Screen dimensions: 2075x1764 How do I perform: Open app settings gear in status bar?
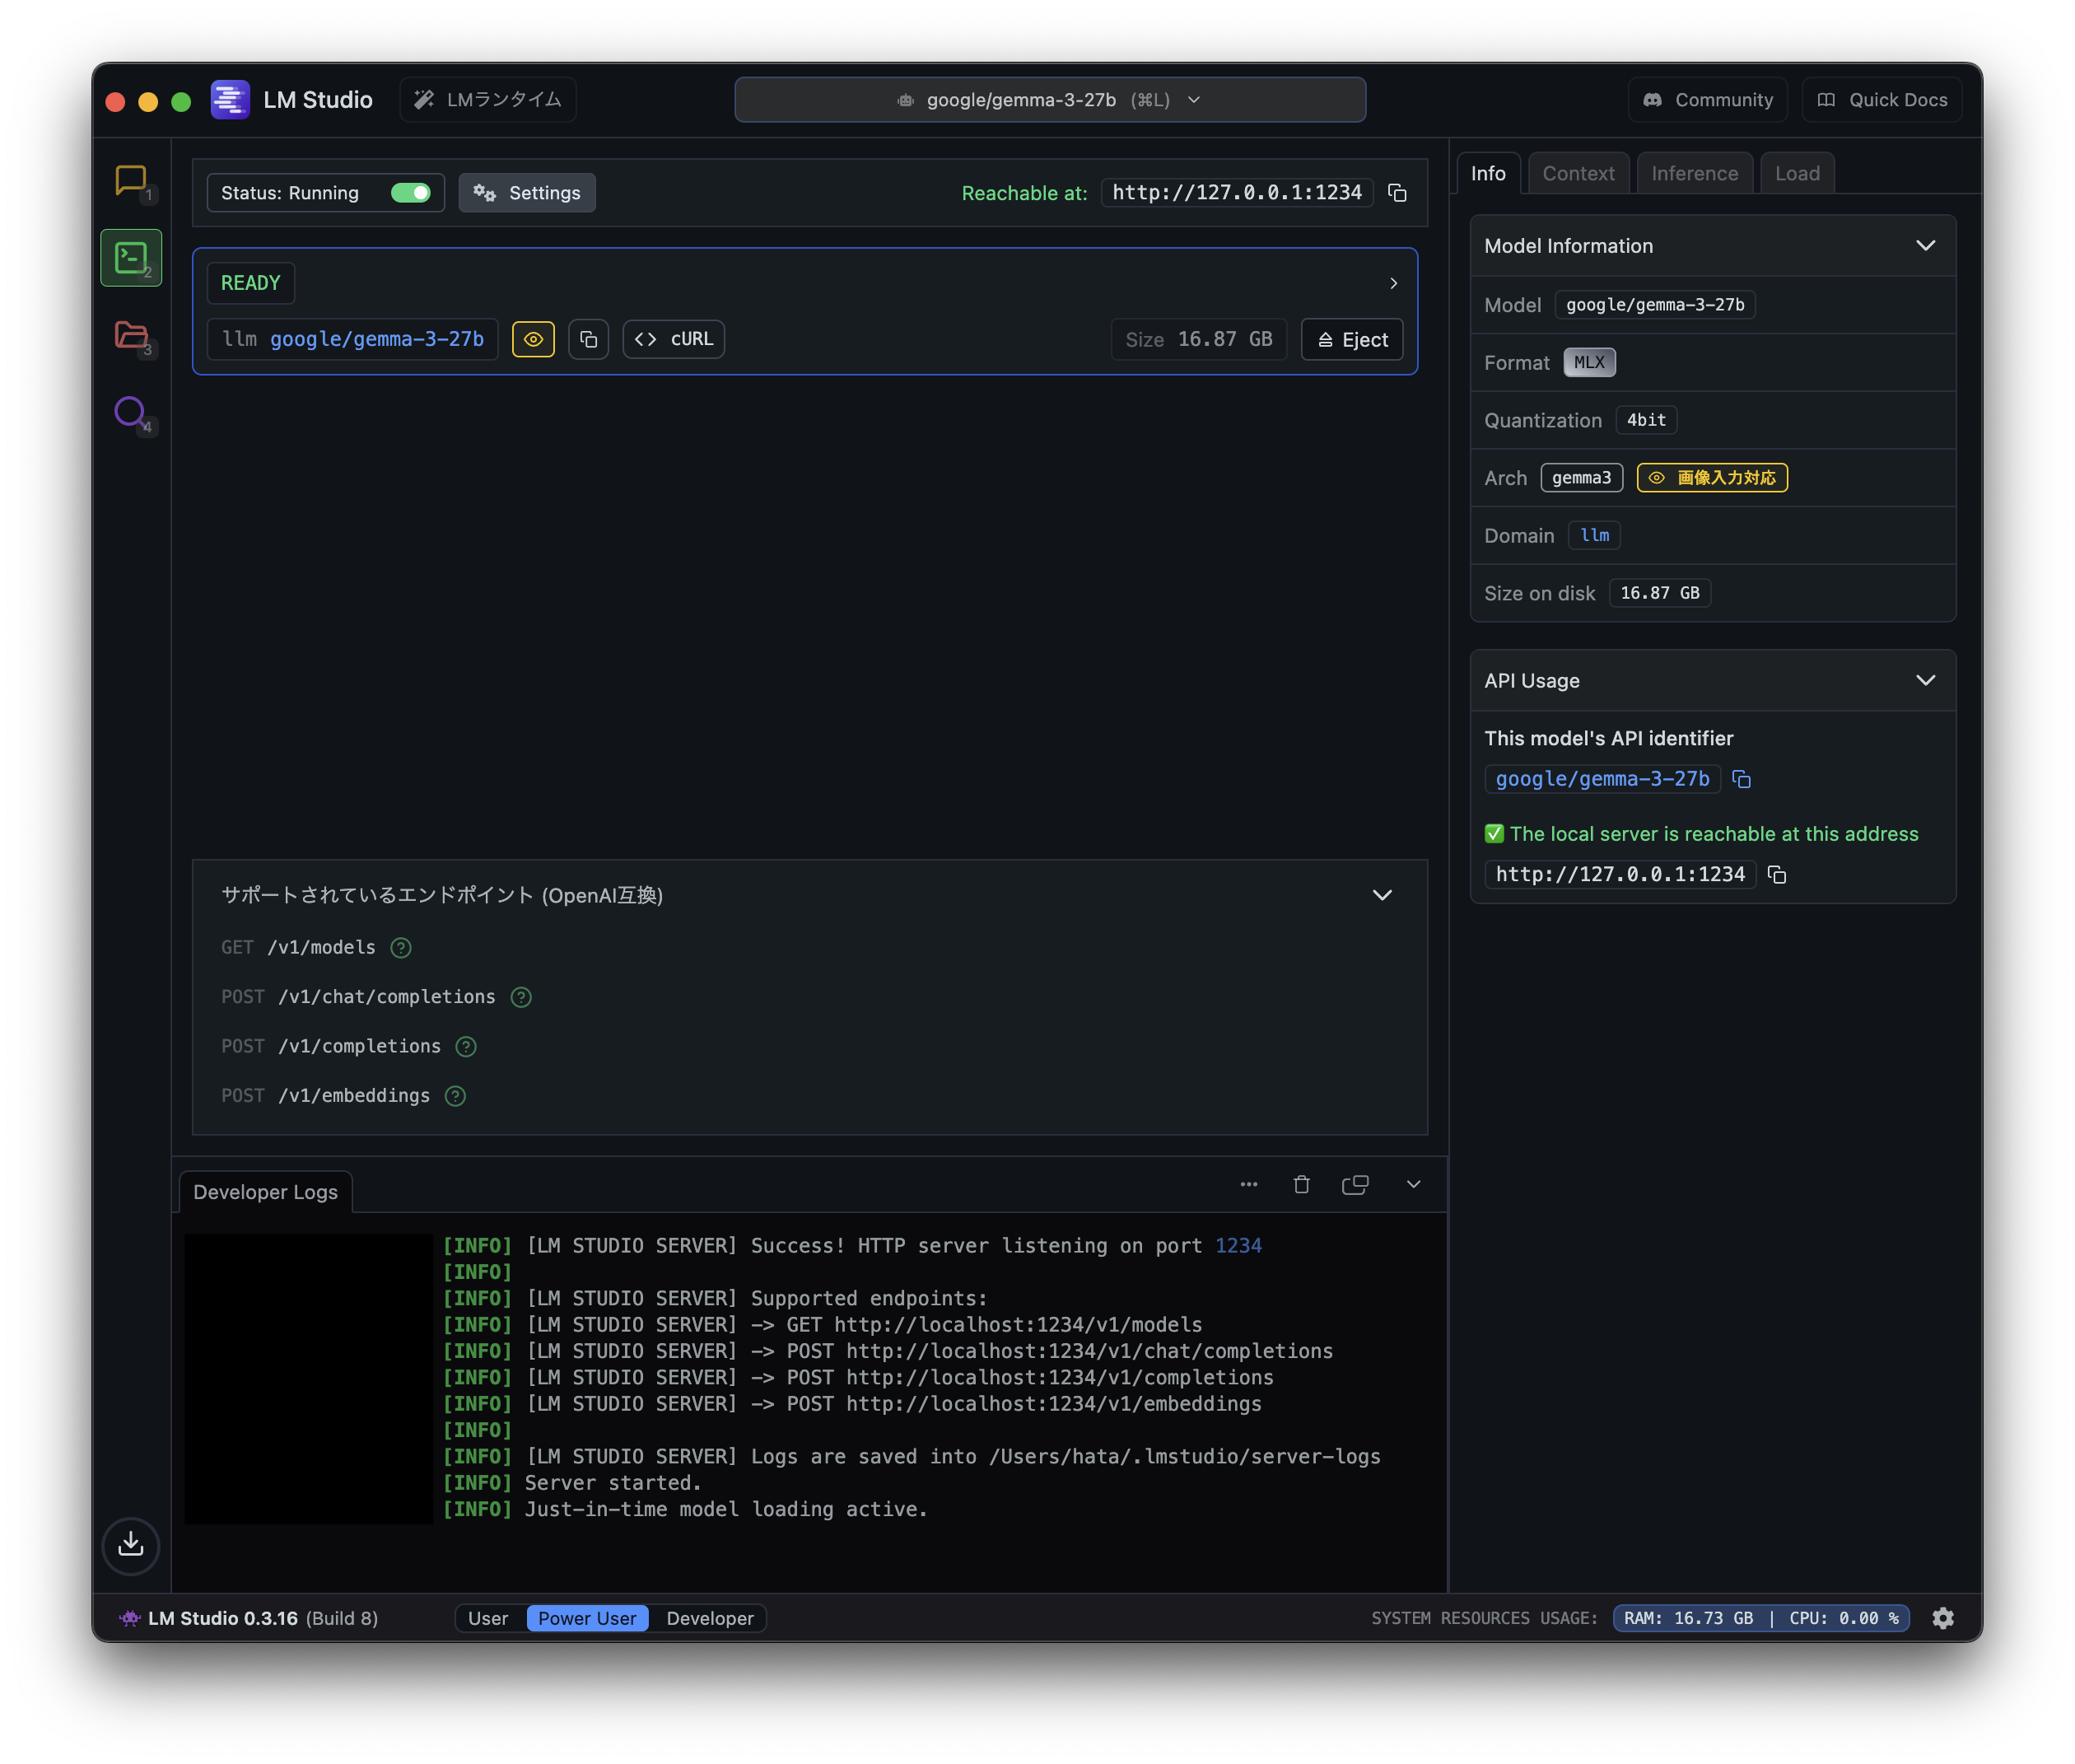[1942, 1618]
